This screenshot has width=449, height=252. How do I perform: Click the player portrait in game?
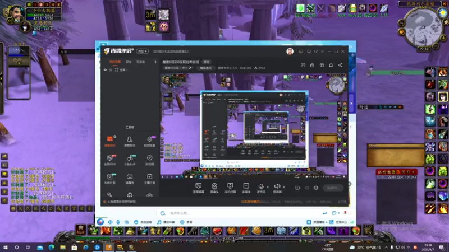[16, 13]
